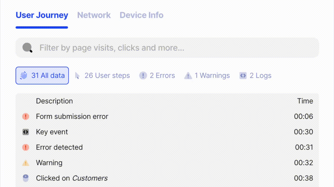
Task: Toggle the 2 Errors filter
Action: [x=157, y=75]
